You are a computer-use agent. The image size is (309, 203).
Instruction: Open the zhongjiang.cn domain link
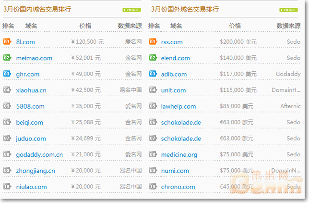pyautogui.click(x=36, y=171)
